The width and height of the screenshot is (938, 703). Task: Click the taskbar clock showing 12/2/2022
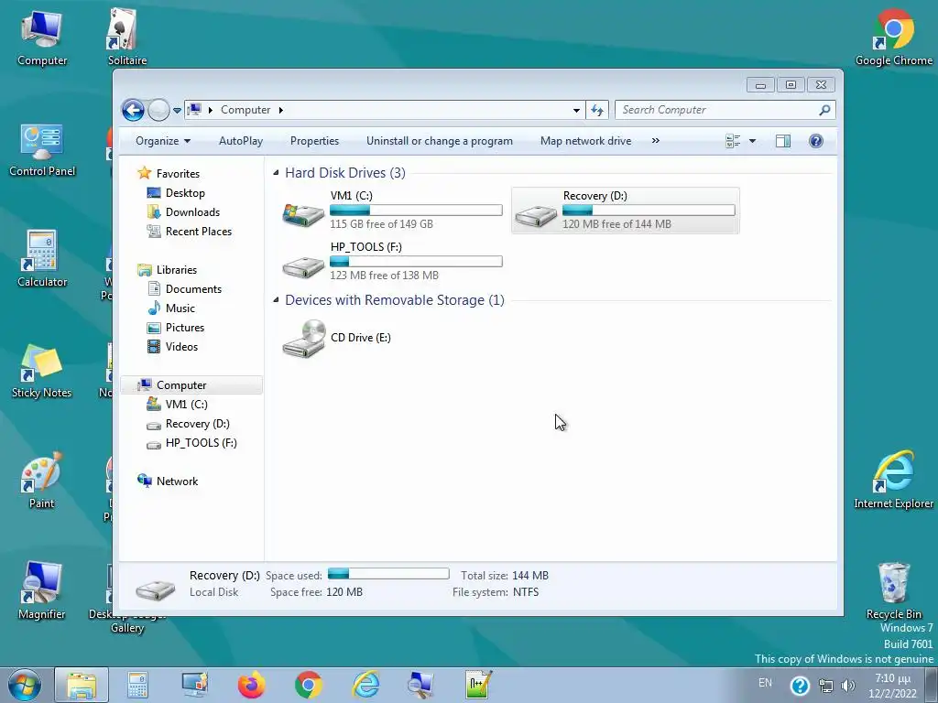(x=892, y=686)
